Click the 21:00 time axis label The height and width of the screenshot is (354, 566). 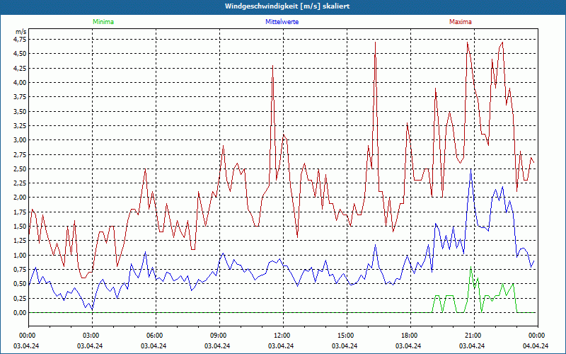(x=473, y=335)
